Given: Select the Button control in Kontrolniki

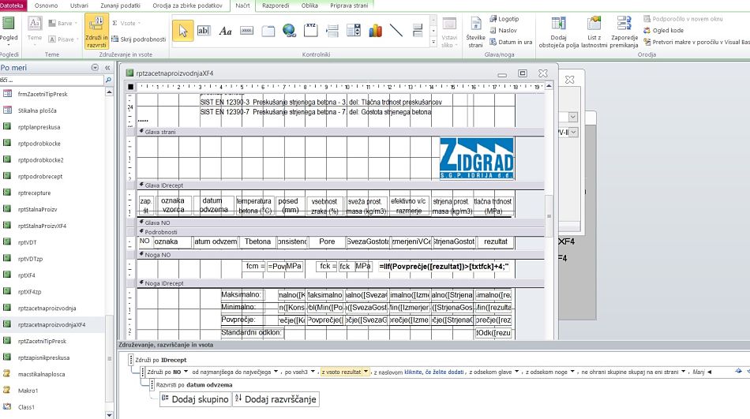Looking at the screenshot, I should (247, 31).
